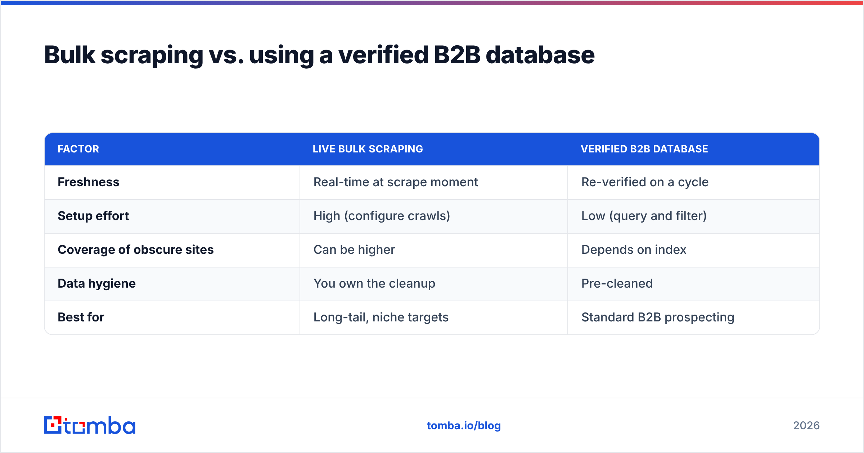Click the tomba logo

point(90,425)
